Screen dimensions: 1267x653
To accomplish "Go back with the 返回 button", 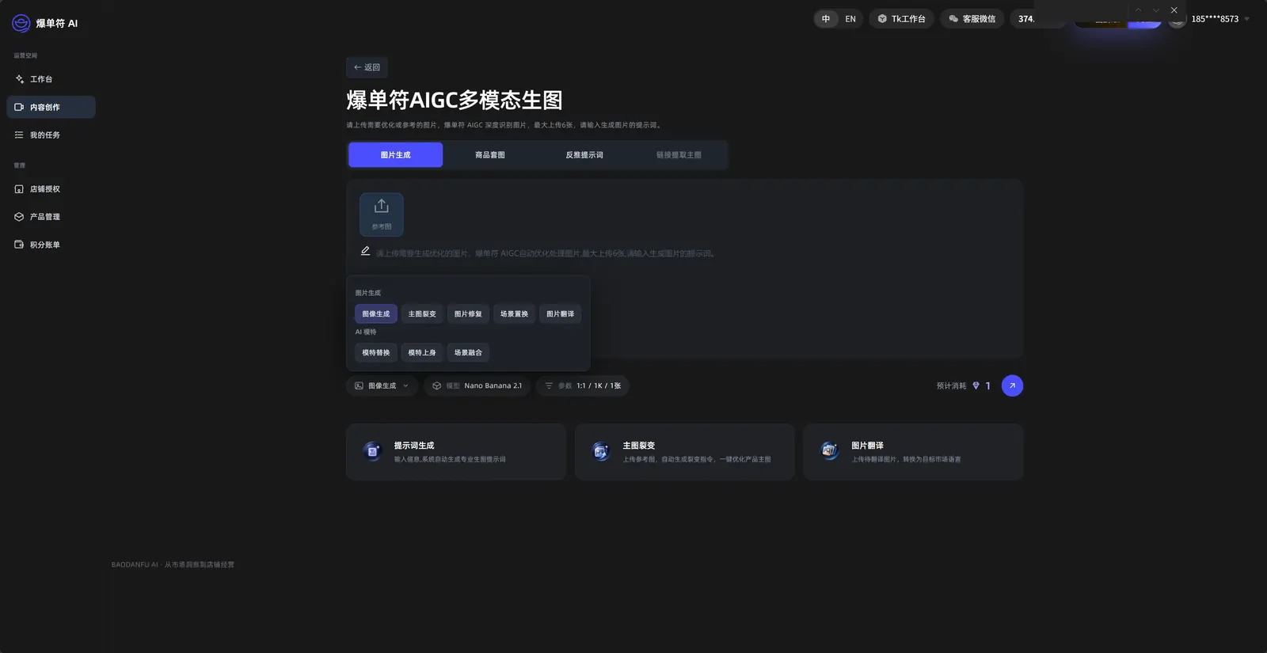I will tap(367, 67).
